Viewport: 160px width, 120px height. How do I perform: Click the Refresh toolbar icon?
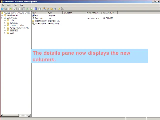[x=27, y=9]
